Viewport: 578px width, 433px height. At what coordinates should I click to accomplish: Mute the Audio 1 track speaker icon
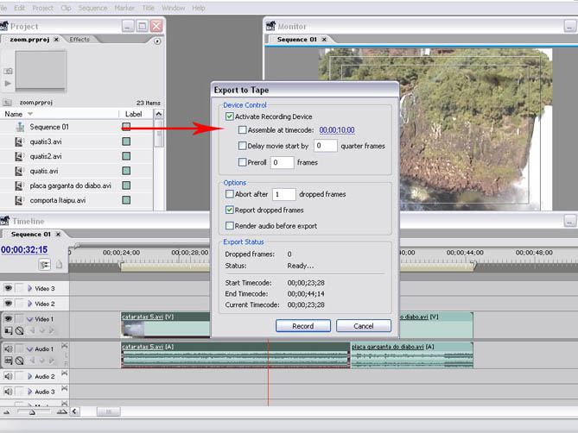coord(8,349)
